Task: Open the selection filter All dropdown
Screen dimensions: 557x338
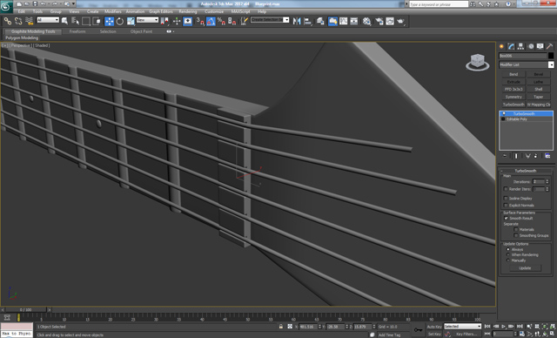Action: coord(48,20)
